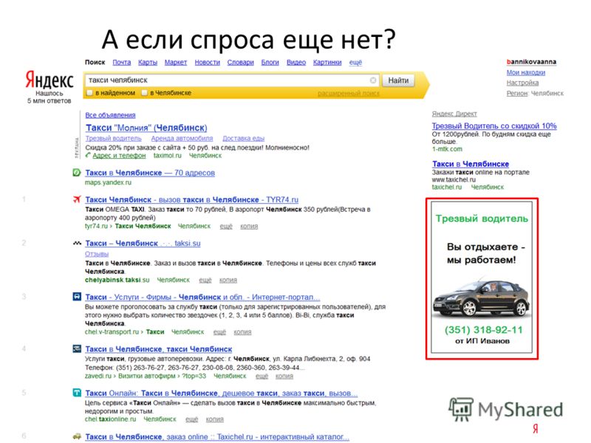This screenshot has height=443, width=591.
Task: Open the Аренда автомобиля sitelink
Action: point(182,139)
